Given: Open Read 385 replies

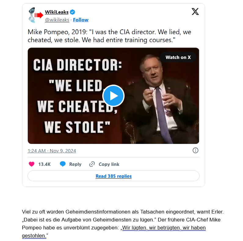Looking at the screenshot, I should pyautogui.click(x=114, y=176).
